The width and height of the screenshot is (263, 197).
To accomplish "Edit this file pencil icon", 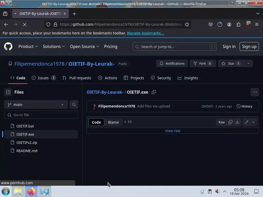I will coord(246,122).
